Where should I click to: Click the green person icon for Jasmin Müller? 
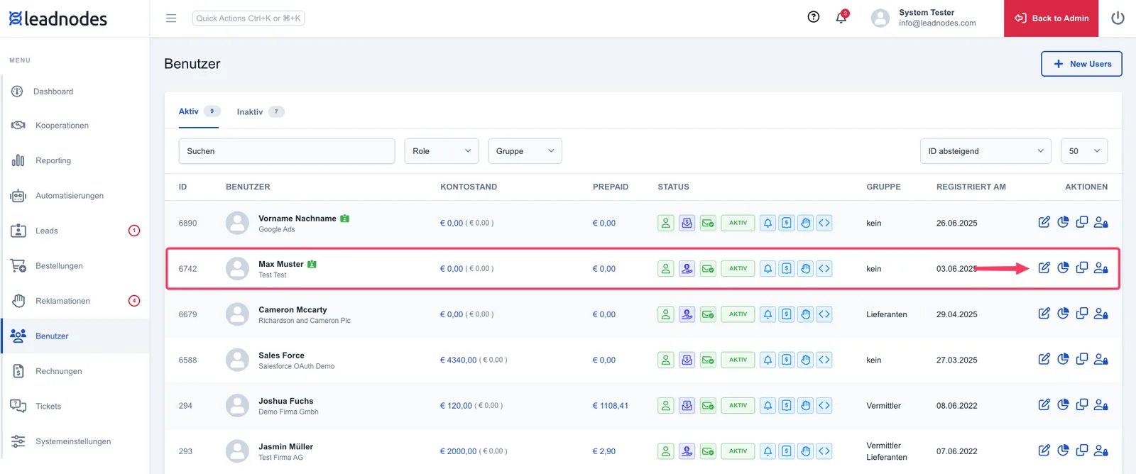coord(665,451)
